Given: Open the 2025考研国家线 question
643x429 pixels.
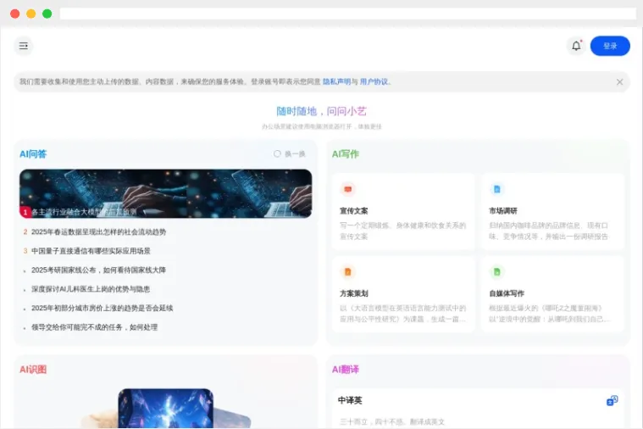Looking at the screenshot, I should click(x=98, y=270).
